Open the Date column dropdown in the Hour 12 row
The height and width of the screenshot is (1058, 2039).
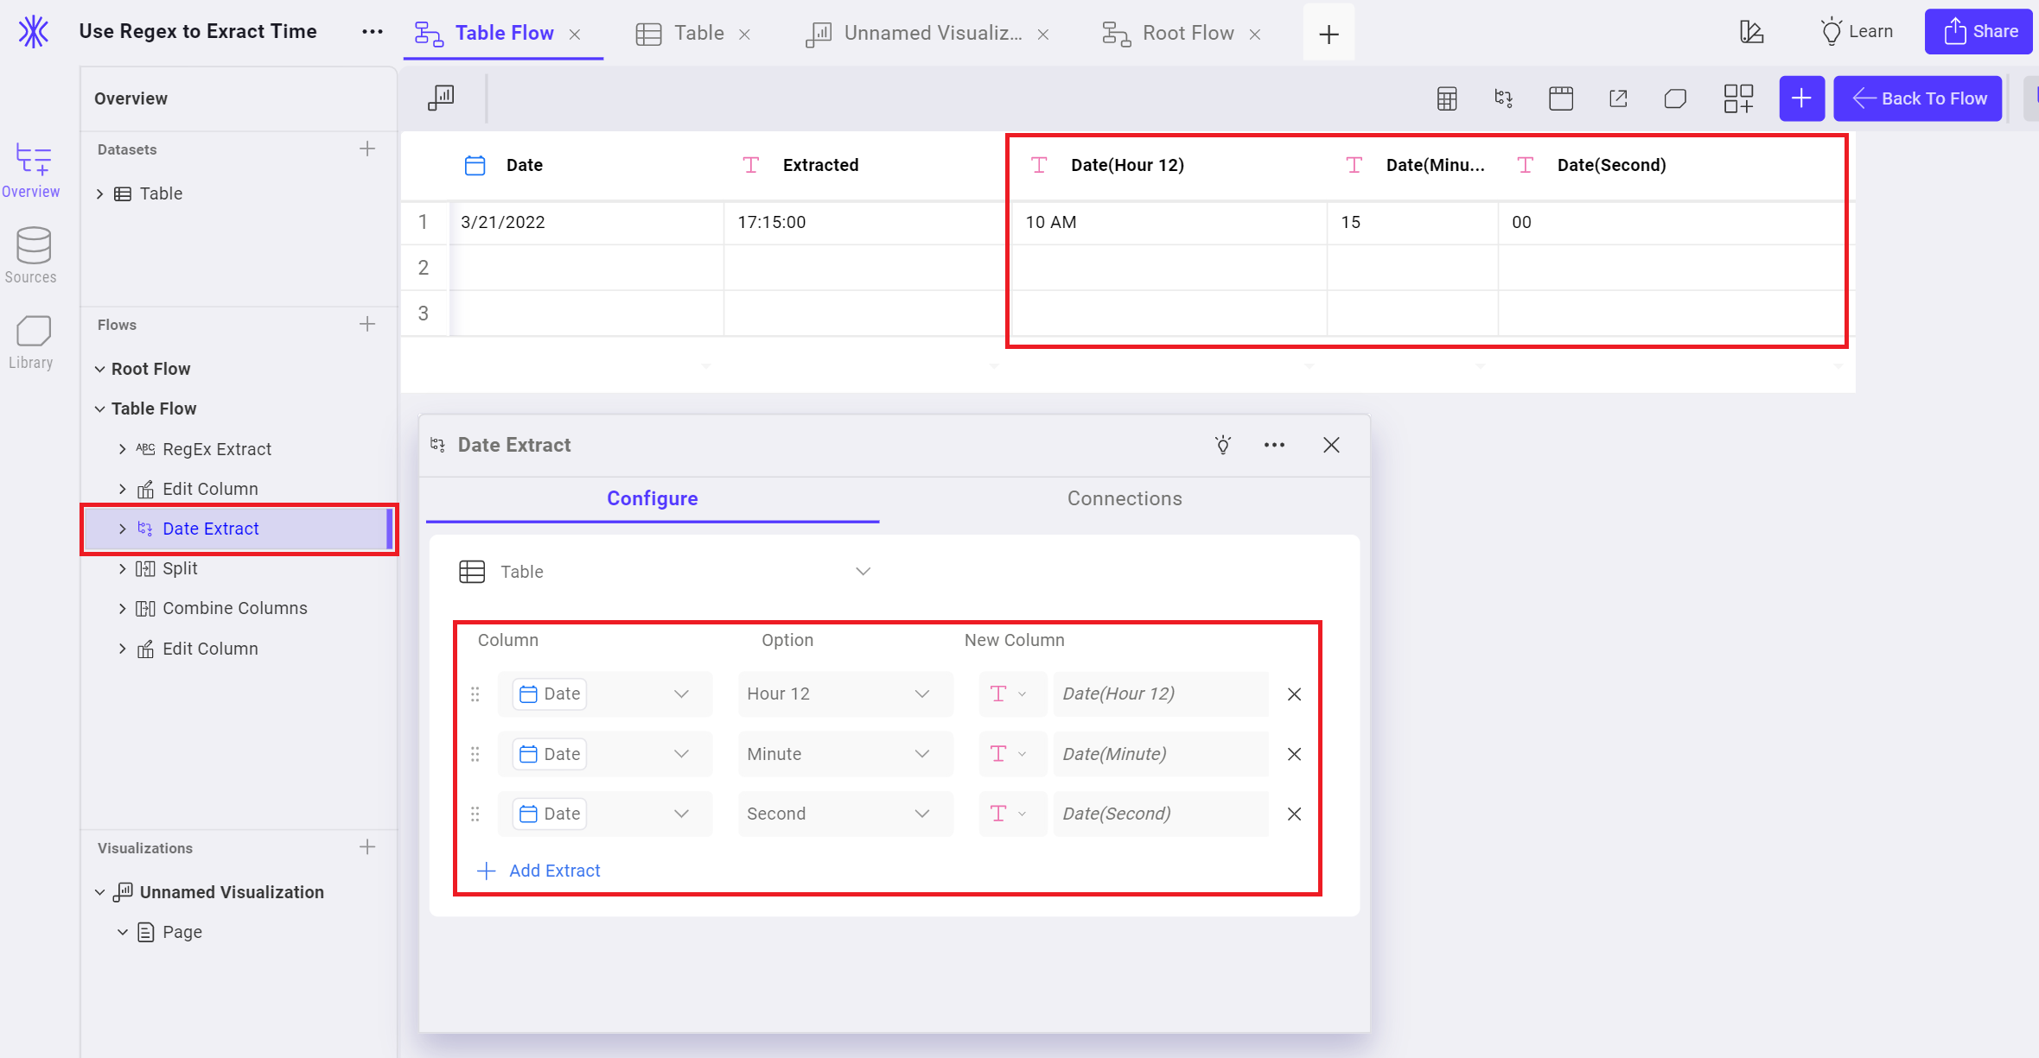(605, 694)
